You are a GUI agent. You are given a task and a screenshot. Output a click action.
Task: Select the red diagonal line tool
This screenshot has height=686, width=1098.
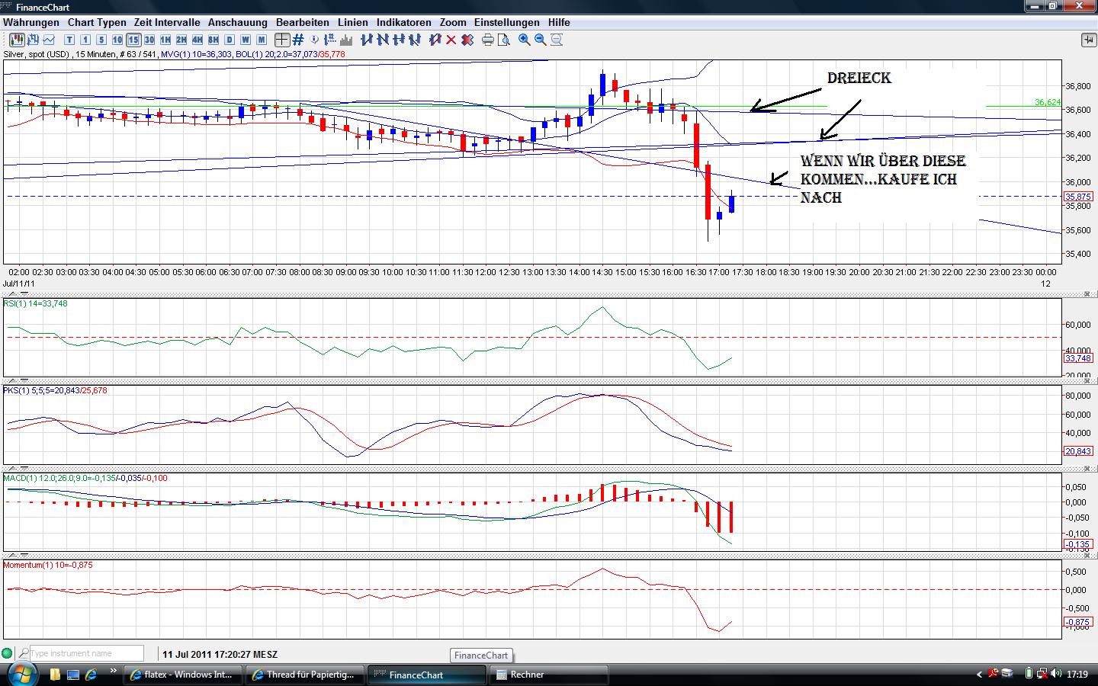[x=435, y=40]
